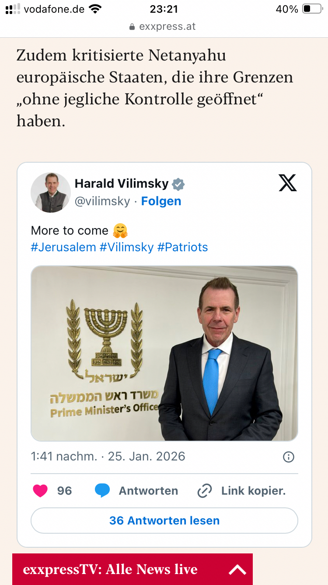Open the #Jerusalem hashtag
The image size is (328, 585).
[x=63, y=247]
